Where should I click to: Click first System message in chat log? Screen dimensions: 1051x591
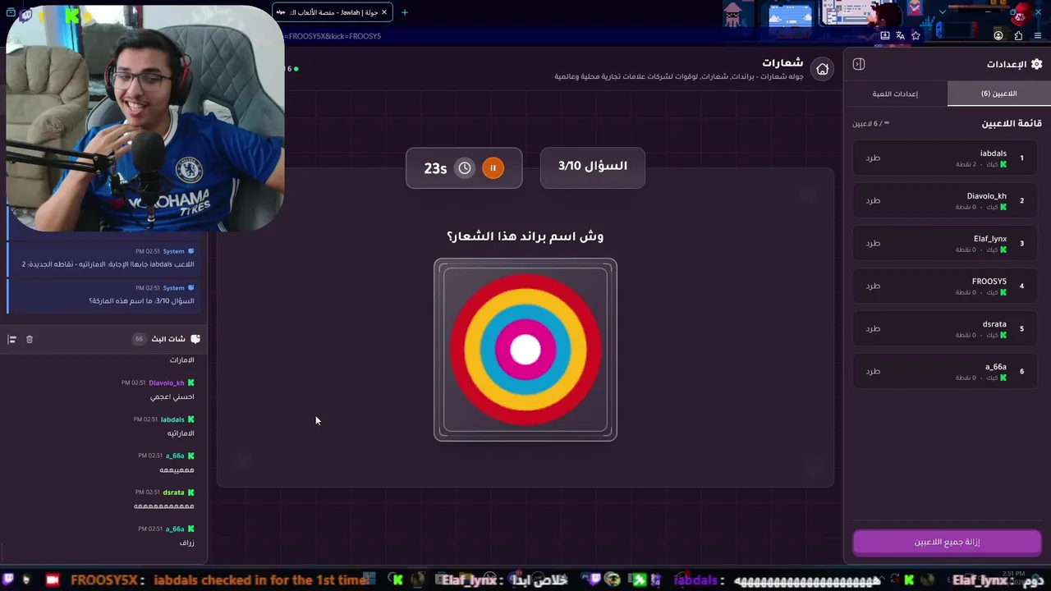click(105, 258)
